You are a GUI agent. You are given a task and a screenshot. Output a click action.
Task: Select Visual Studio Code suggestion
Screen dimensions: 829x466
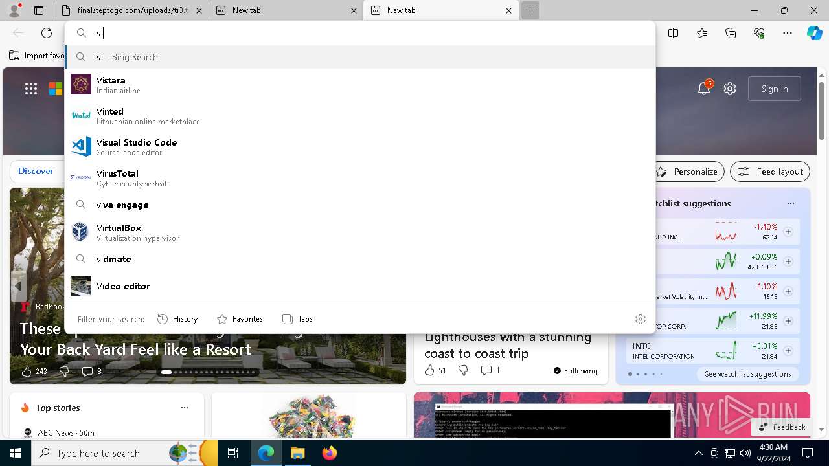[x=360, y=147]
